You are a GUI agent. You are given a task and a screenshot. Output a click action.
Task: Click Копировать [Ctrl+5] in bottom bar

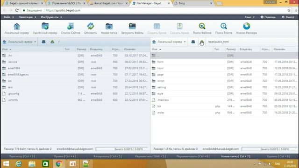pyautogui.click(x=107, y=156)
